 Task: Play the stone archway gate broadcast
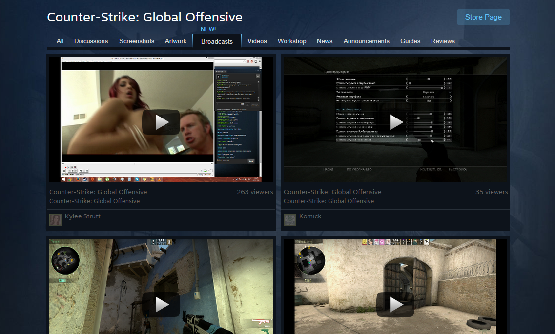click(395, 305)
